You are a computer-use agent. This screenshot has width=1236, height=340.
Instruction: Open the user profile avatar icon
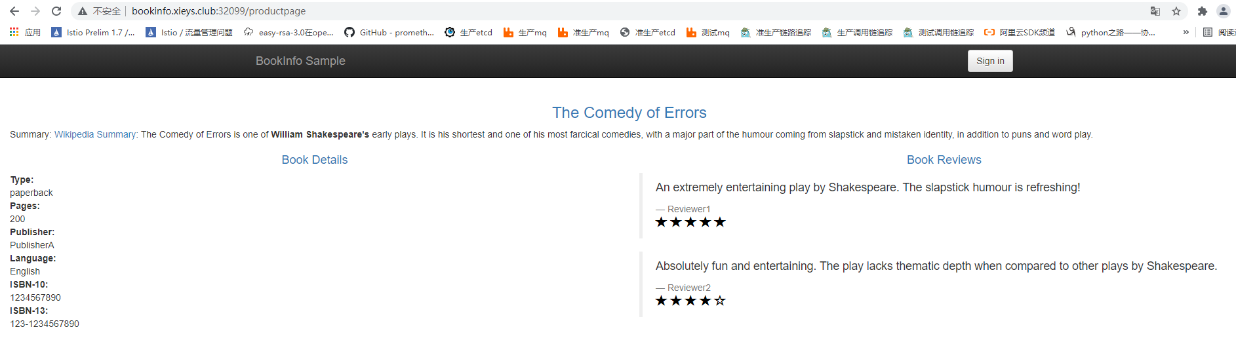(x=1224, y=11)
